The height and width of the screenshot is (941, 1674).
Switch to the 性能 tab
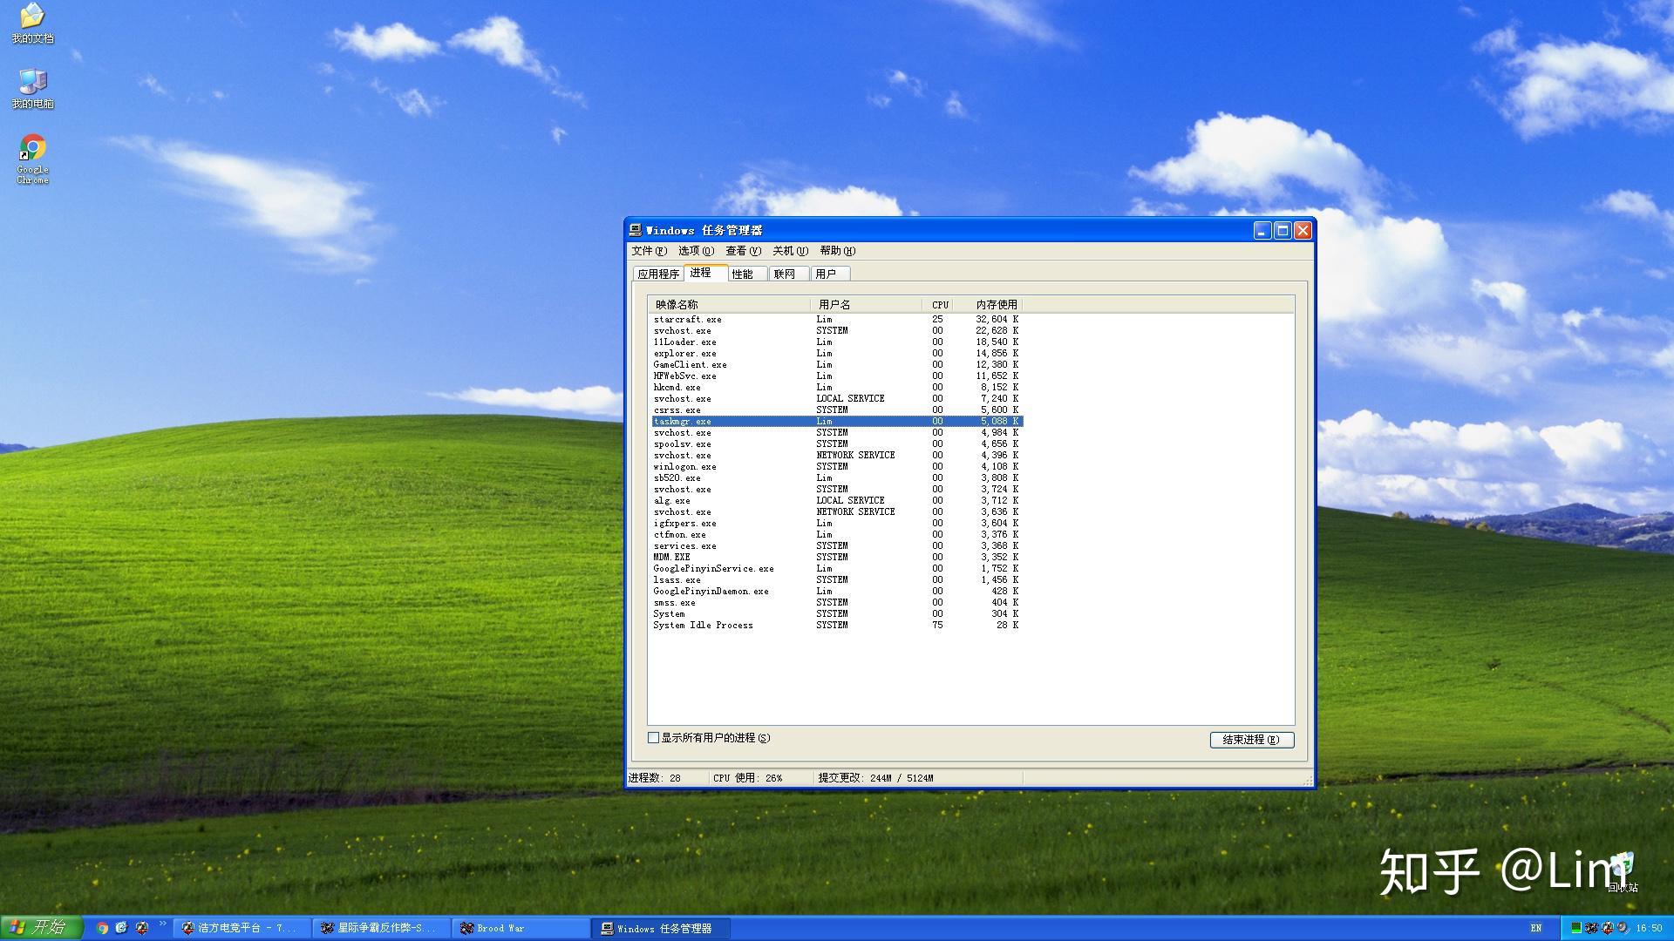(x=743, y=274)
